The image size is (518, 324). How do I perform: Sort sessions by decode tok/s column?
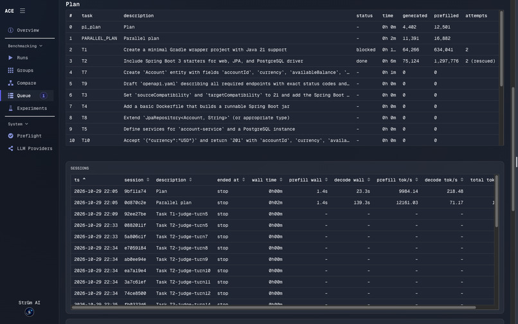[x=444, y=180]
